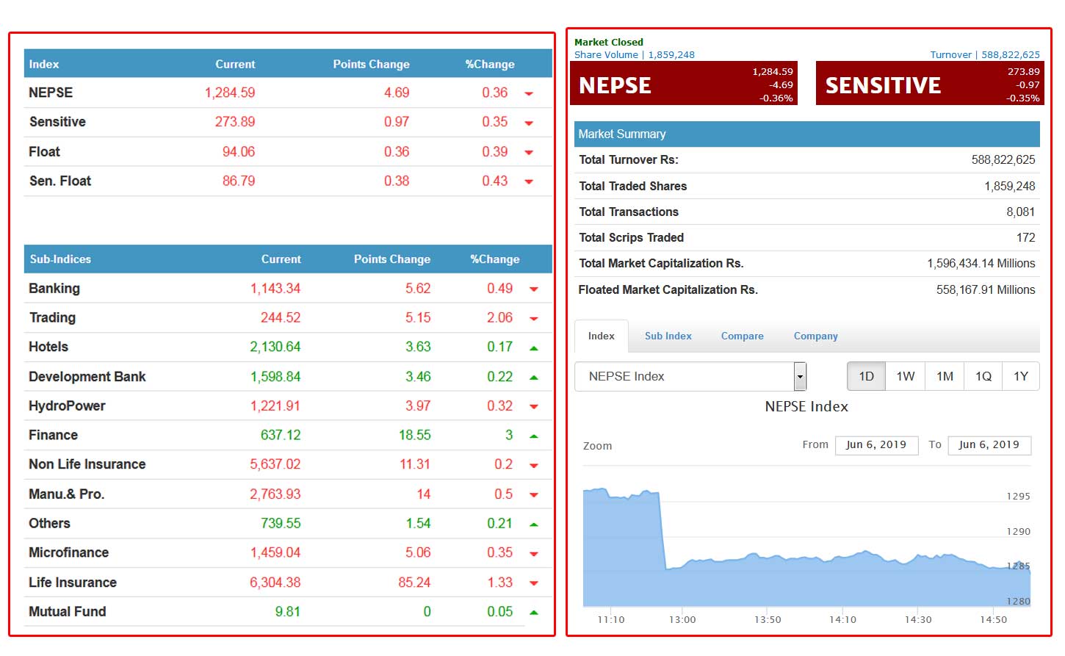The width and height of the screenshot is (1065, 656).
Task: Click the Share Volume 1,859,248 text
Action: [634, 54]
